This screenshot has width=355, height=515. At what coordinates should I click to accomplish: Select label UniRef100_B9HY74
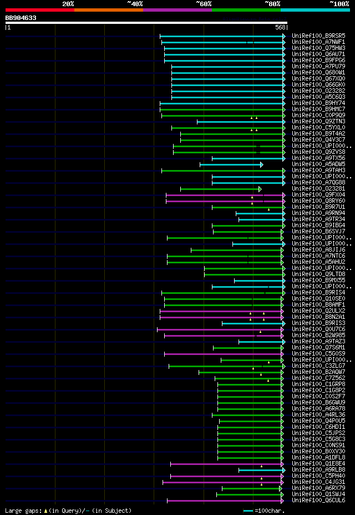coord(318,103)
